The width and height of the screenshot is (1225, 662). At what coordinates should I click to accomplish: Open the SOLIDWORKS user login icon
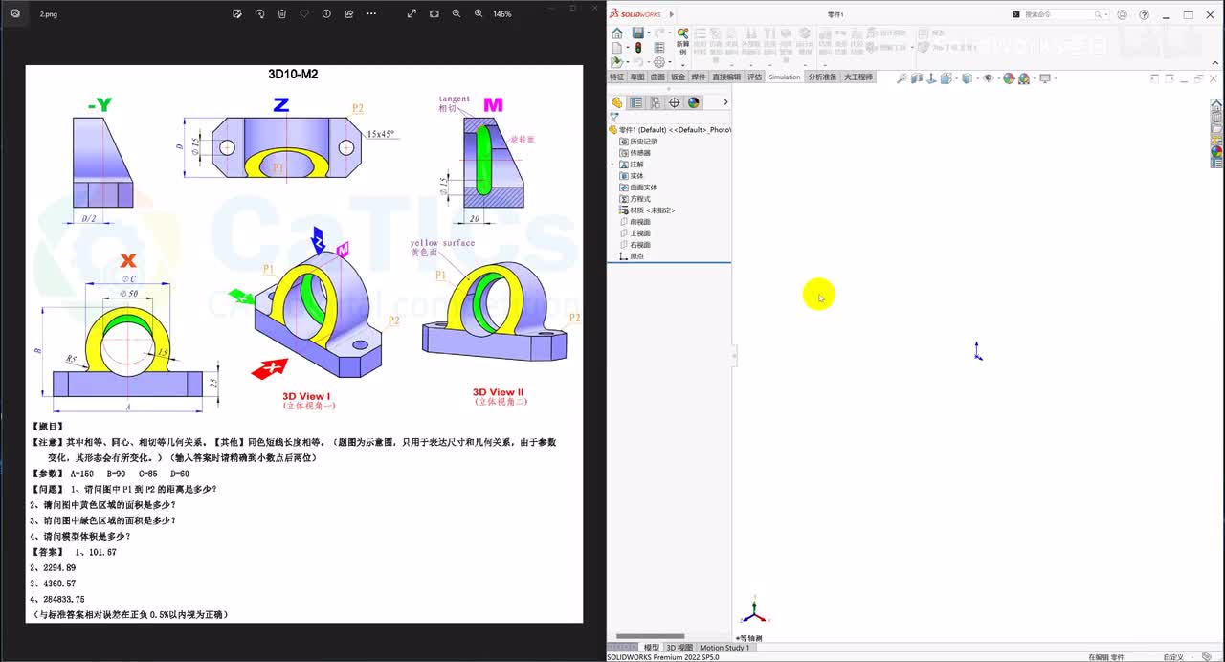[x=1122, y=14]
